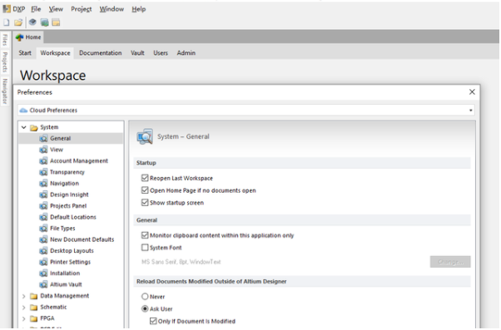Image resolution: width=501 pixels, height=330 pixels.
Task: Select Design Insight label in tree
Action: pyautogui.click(x=69, y=195)
